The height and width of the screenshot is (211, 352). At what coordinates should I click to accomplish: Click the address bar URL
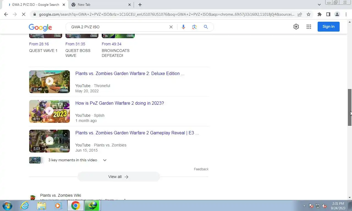tap(166, 14)
